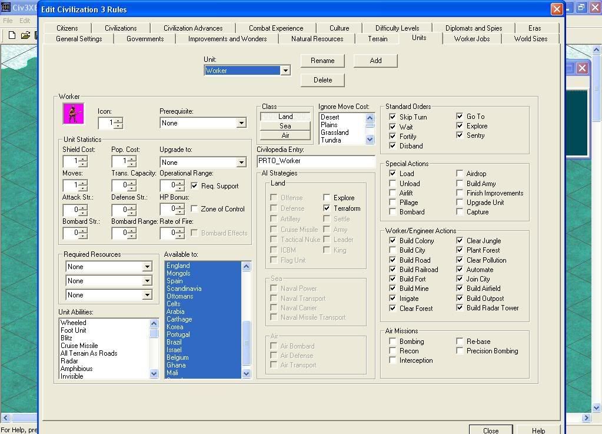Uncheck the Fortify standard order

click(x=393, y=137)
